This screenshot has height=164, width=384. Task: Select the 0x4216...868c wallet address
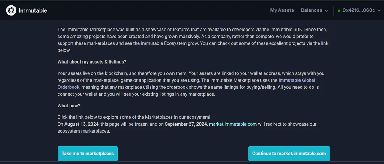[x=359, y=10]
